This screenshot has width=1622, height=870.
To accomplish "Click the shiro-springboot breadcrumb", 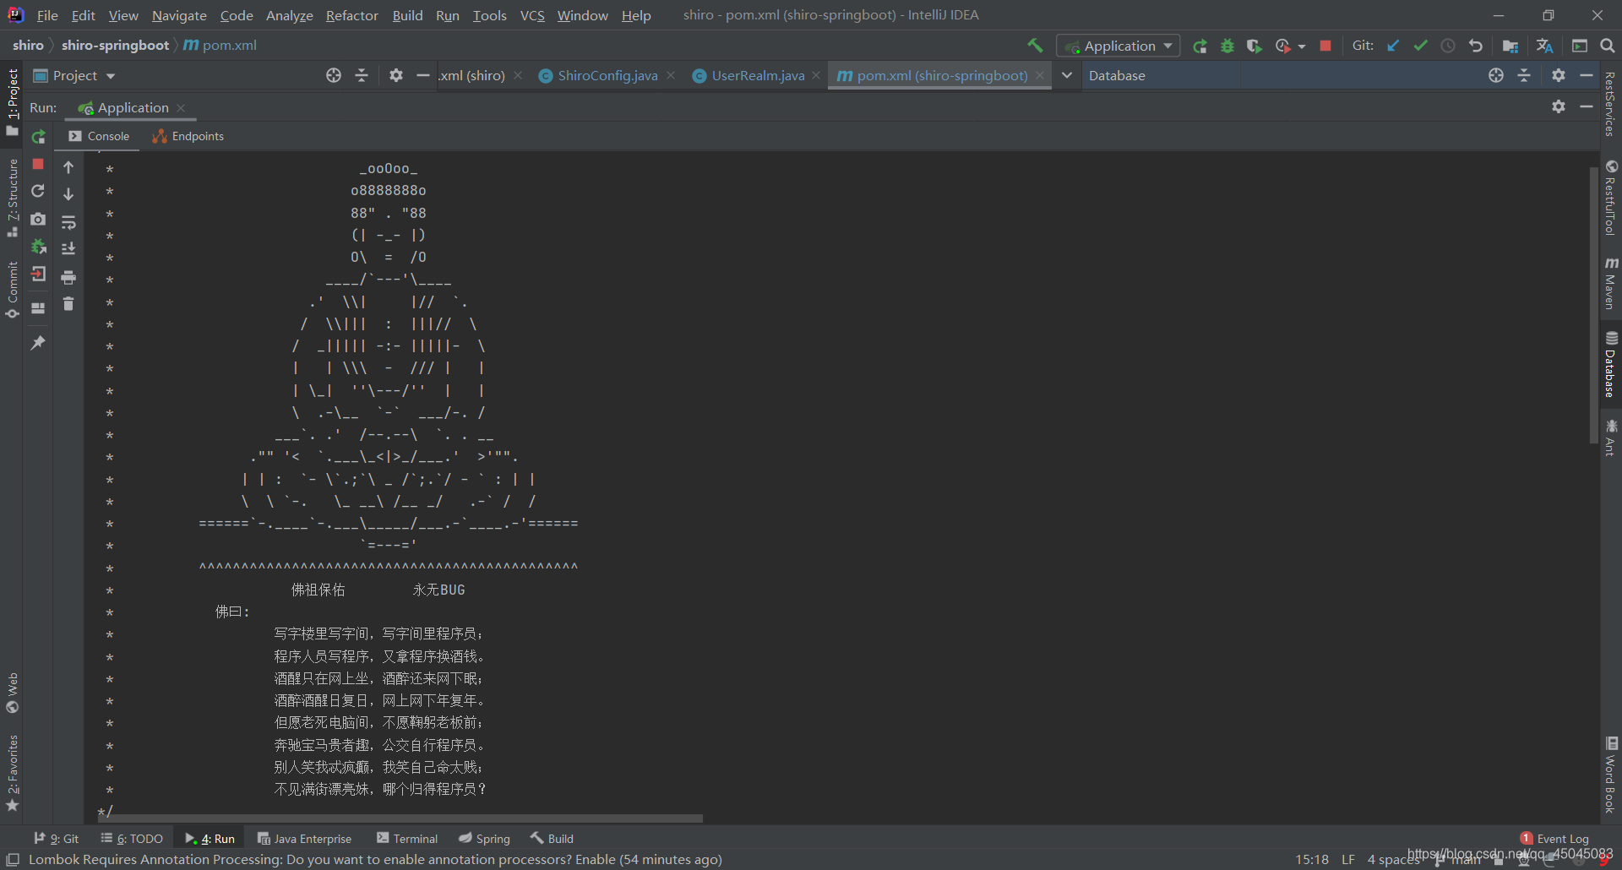I will (115, 46).
